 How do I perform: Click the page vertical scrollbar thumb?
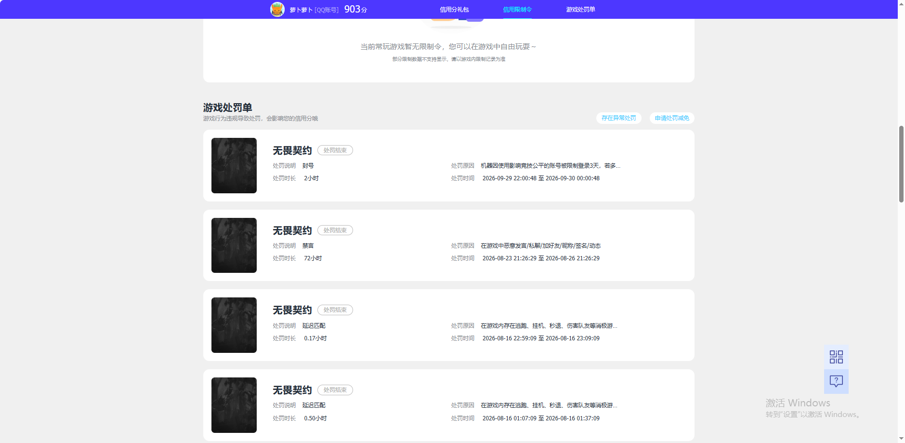901,164
